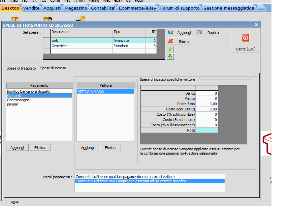Edit the 'Da Kg' value field
This screenshot has width=285, height=206.
point(207,93)
